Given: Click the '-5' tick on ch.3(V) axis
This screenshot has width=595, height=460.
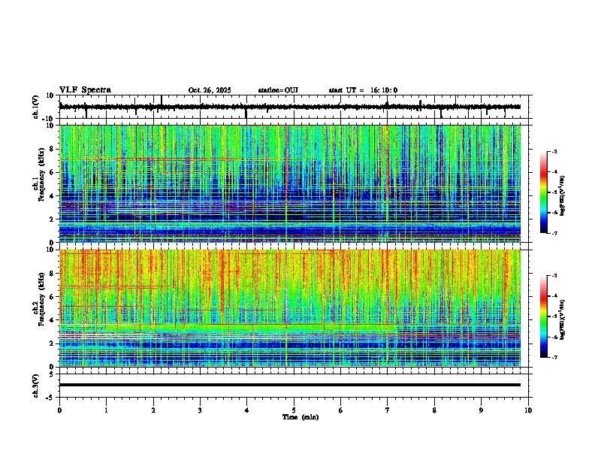Looking at the screenshot, I should pyautogui.click(x=50, y=398).
